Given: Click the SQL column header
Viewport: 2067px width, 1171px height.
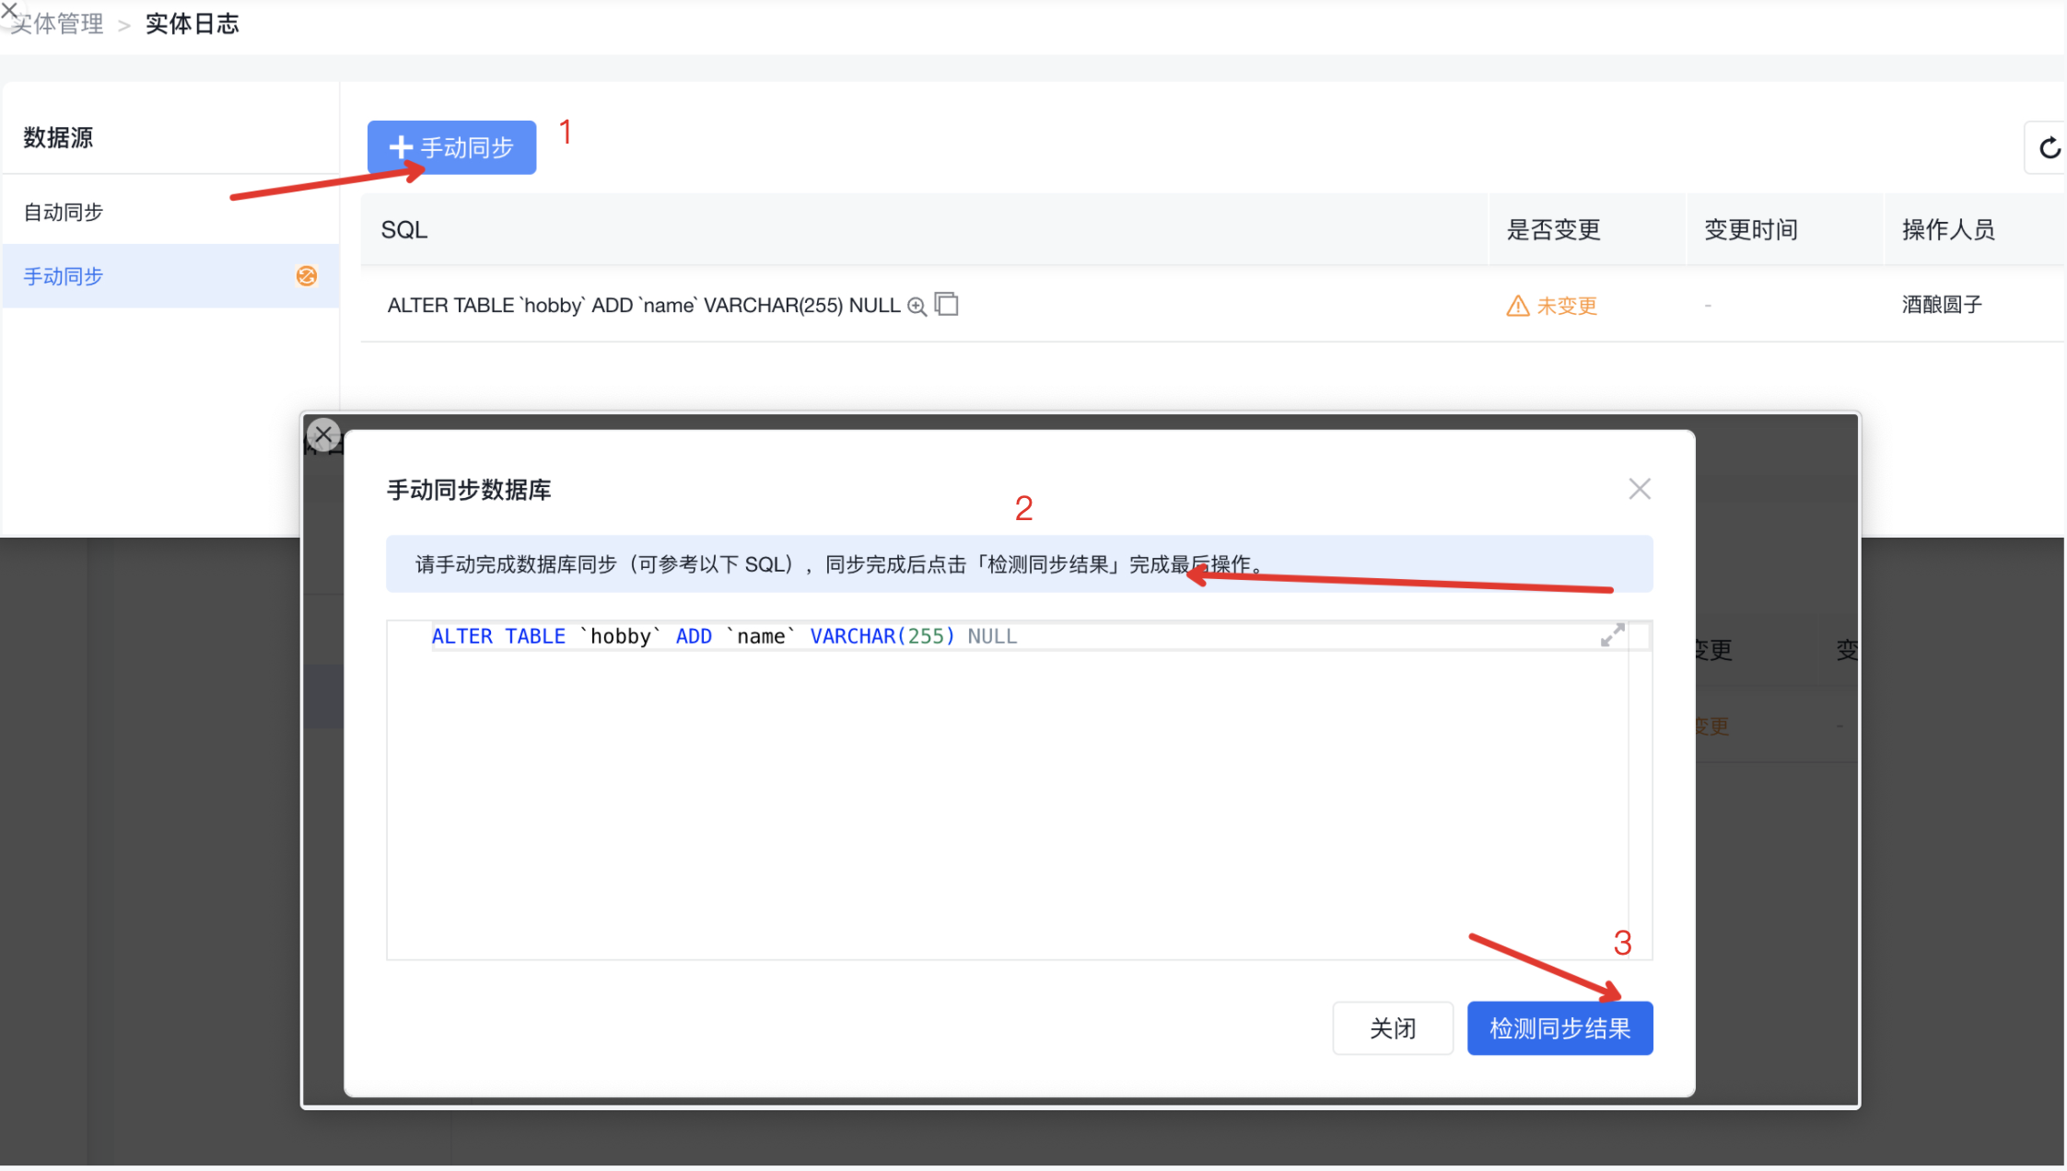Looking at the screenshot, I should (404, 230).
